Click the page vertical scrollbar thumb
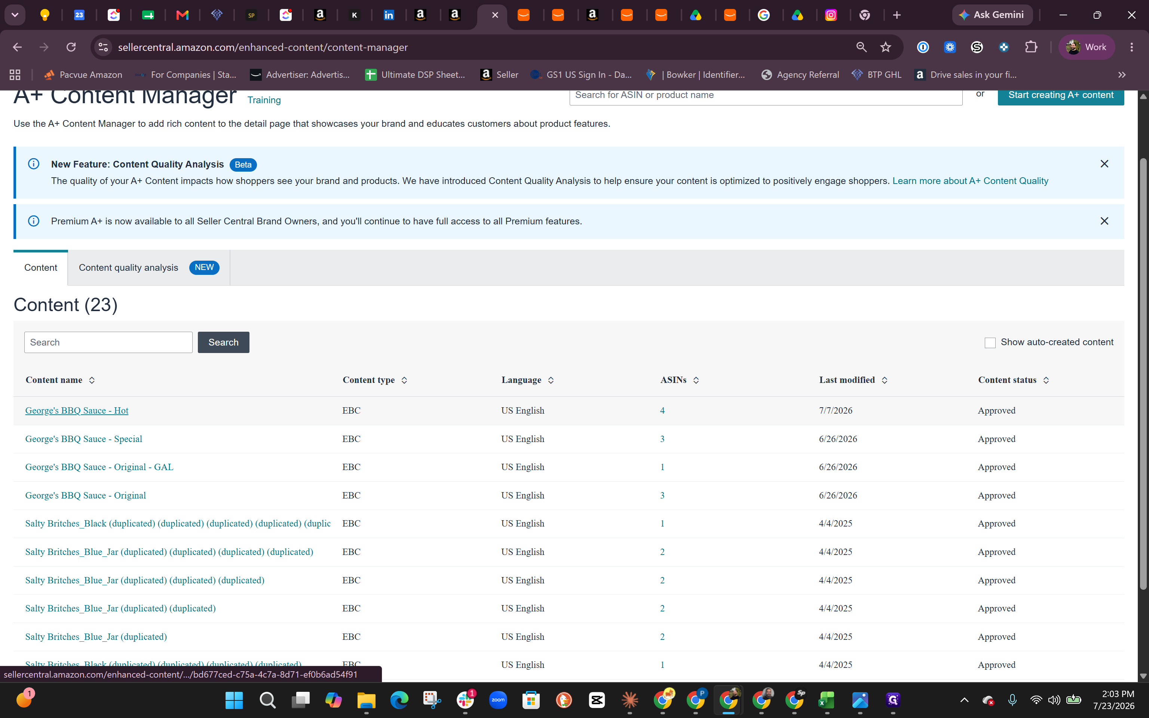1149x718 pixels. (1143, 374)
